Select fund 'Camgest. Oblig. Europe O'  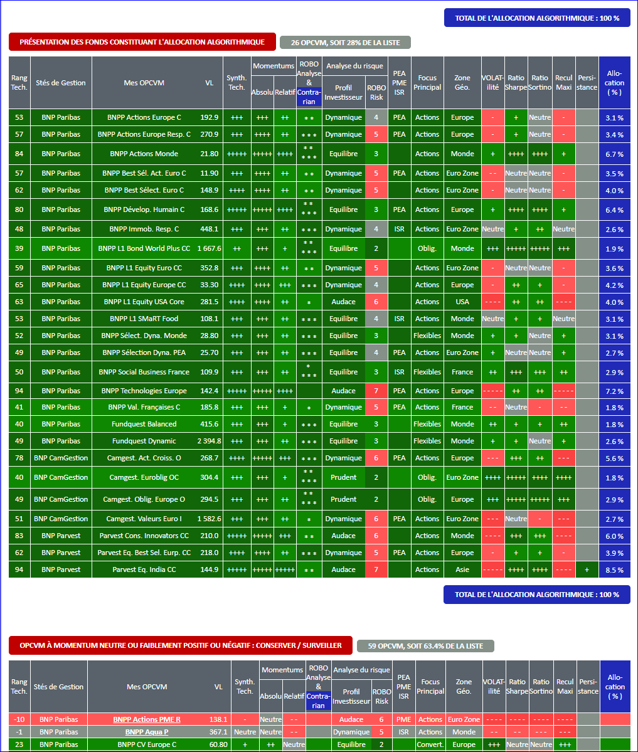(144, 499)
